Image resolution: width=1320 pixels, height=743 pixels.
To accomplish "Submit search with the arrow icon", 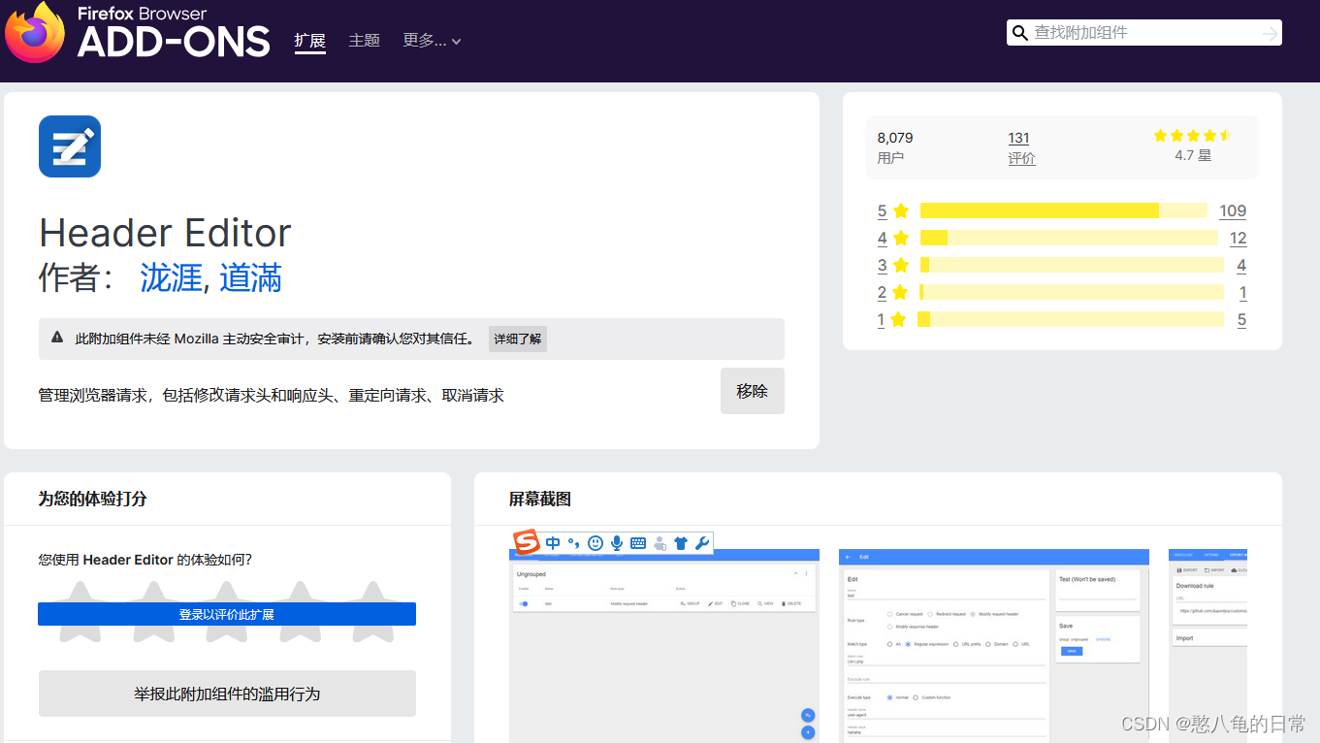I will [1270, 34].
